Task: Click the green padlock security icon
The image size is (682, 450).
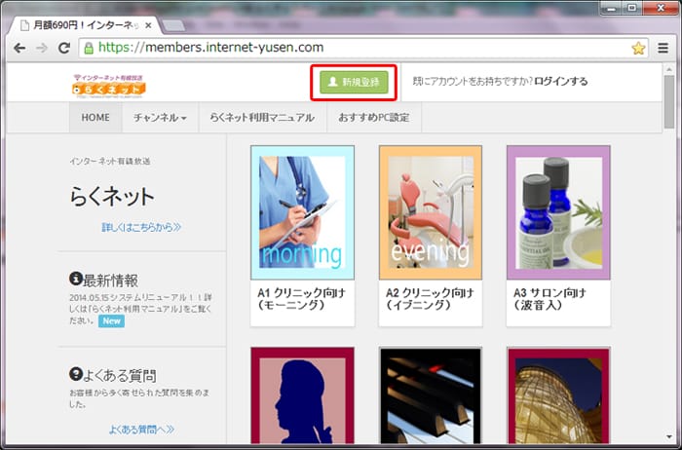Action: pos(89,48)
